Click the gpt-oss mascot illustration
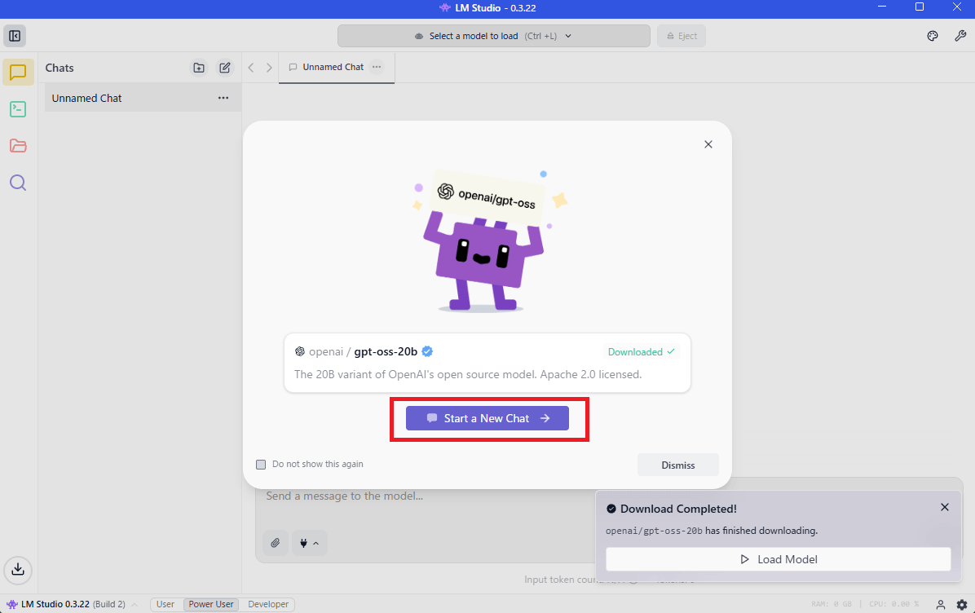Viewport: 975px width, 613px height. click(x=487, y=242)
